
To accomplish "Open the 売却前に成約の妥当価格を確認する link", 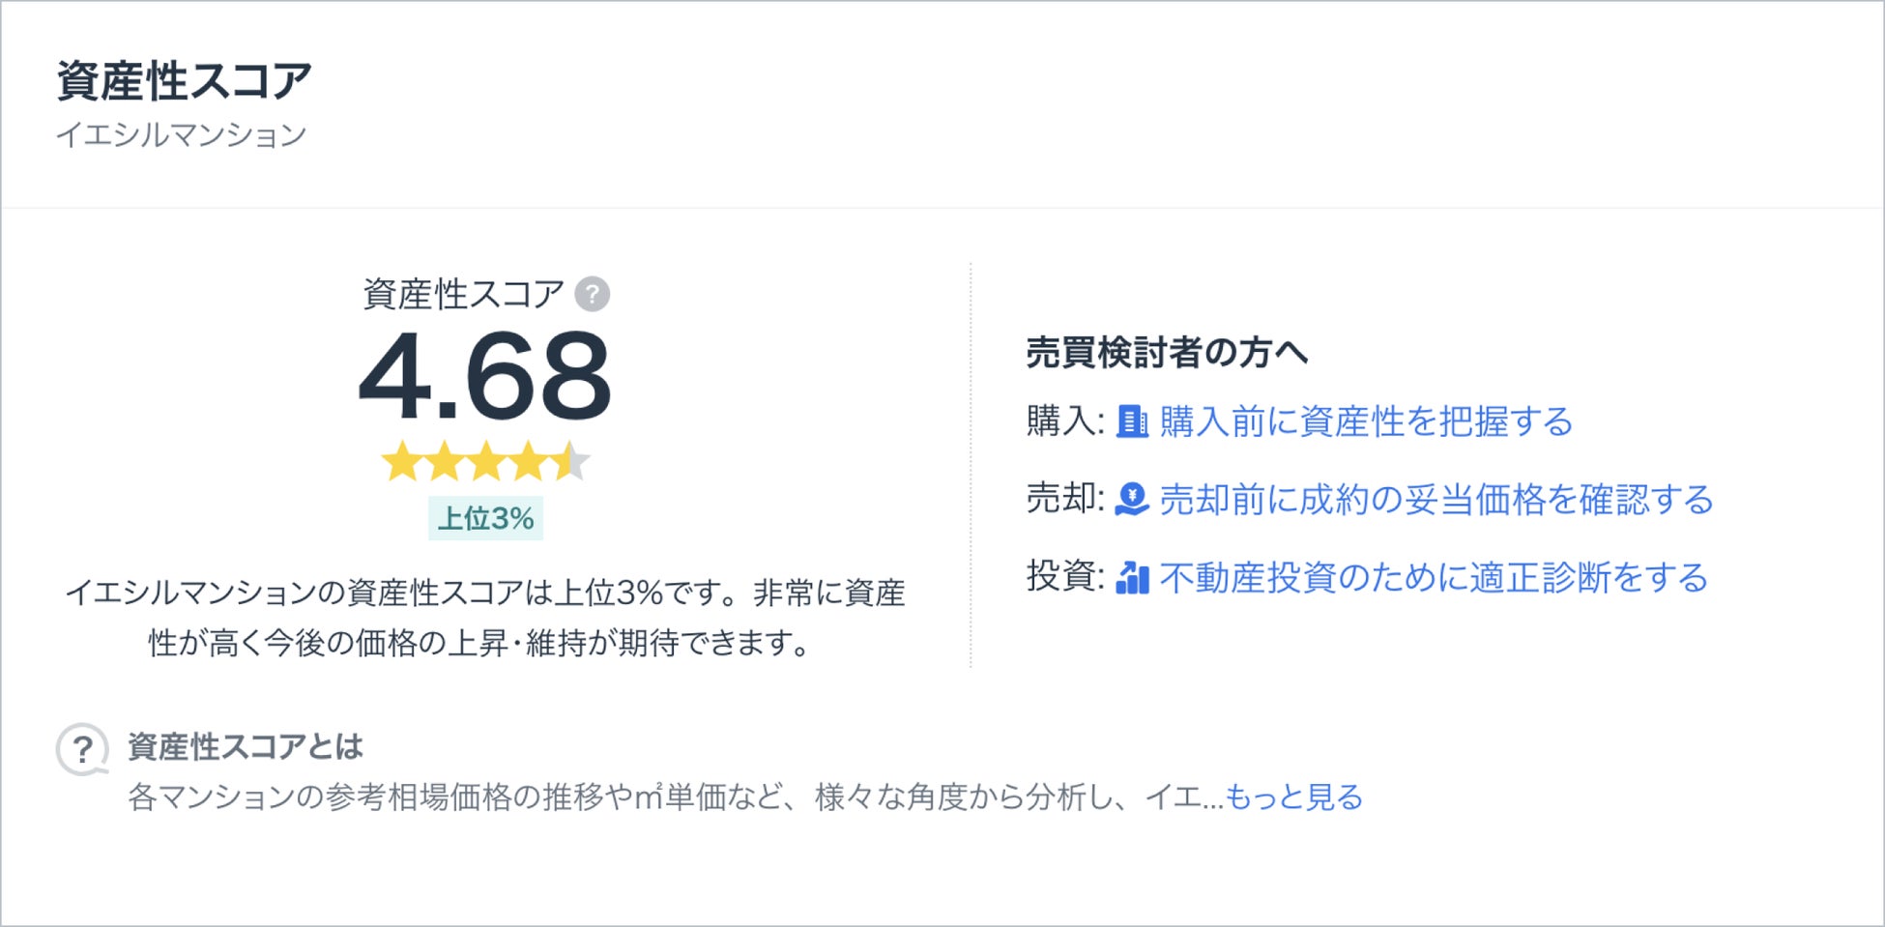I will pos(1435,499).
